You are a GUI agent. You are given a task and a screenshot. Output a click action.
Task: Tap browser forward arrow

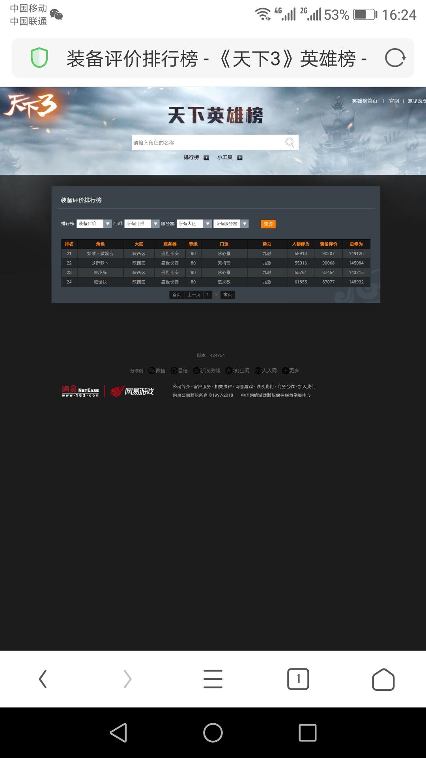127,679
